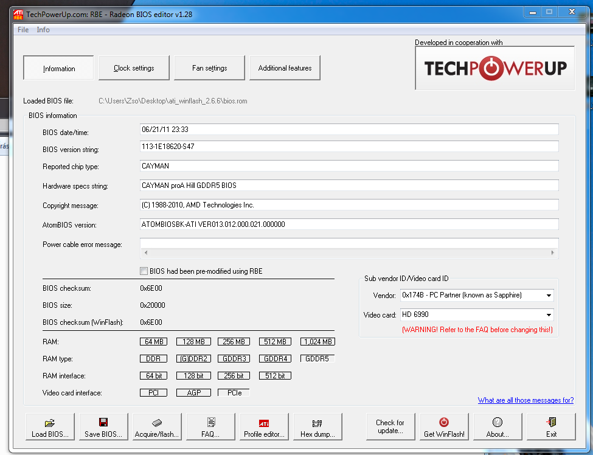Click the AtomBIOS version field
The image size is (593, 455).
click(349, 224)
